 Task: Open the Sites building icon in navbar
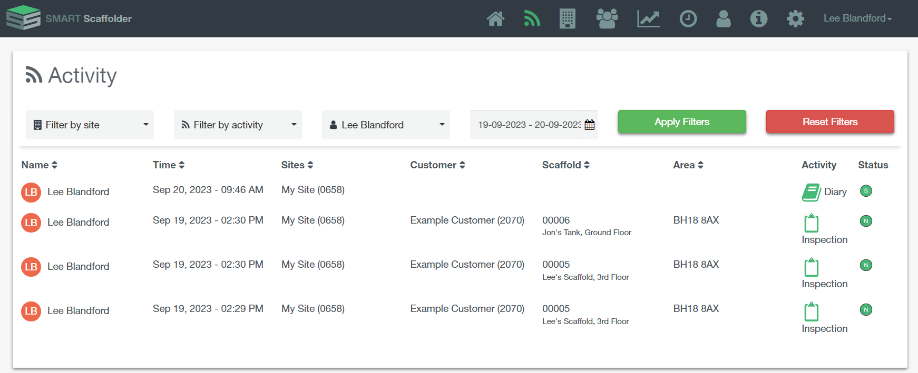(568, 19)
